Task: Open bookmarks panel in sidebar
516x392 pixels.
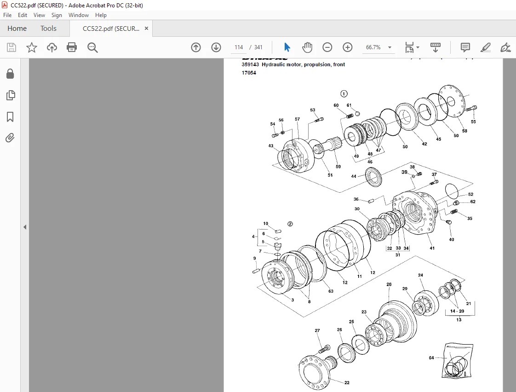Action: coord(10,116)
